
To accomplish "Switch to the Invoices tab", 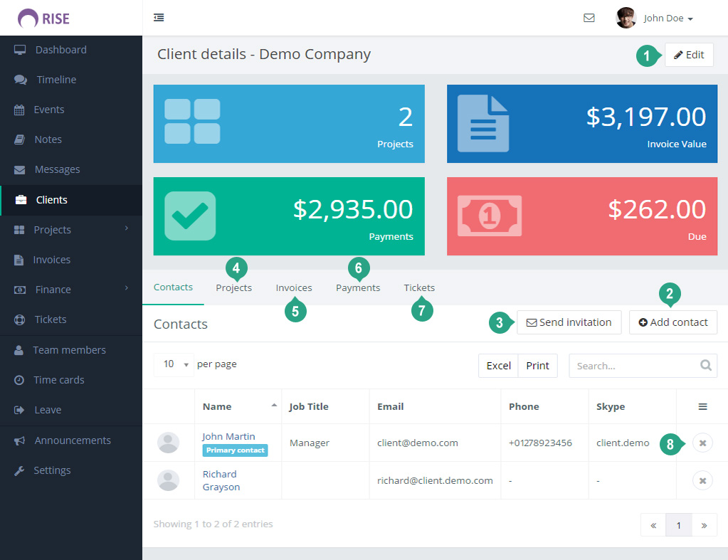I will coord(294,288).
